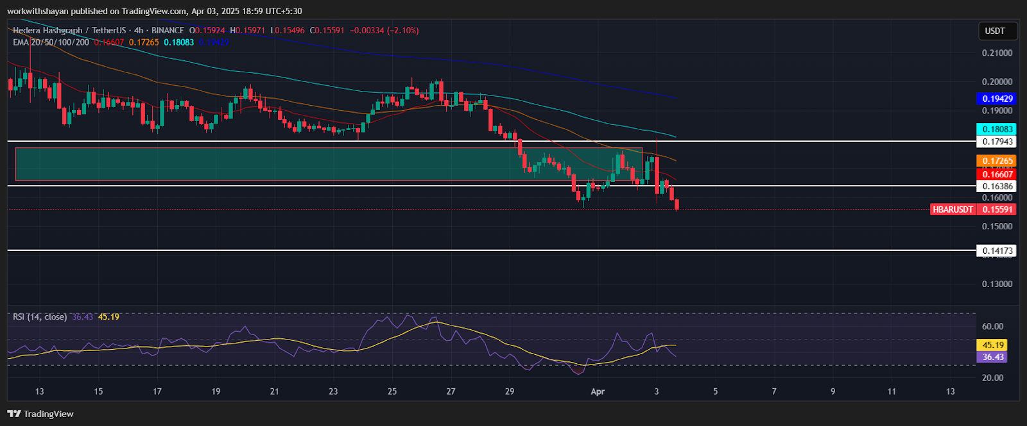This screenshot has height=426, width=1027.
Task: Click the TradingView logo in the bottom corner
Action: (40, 414)
